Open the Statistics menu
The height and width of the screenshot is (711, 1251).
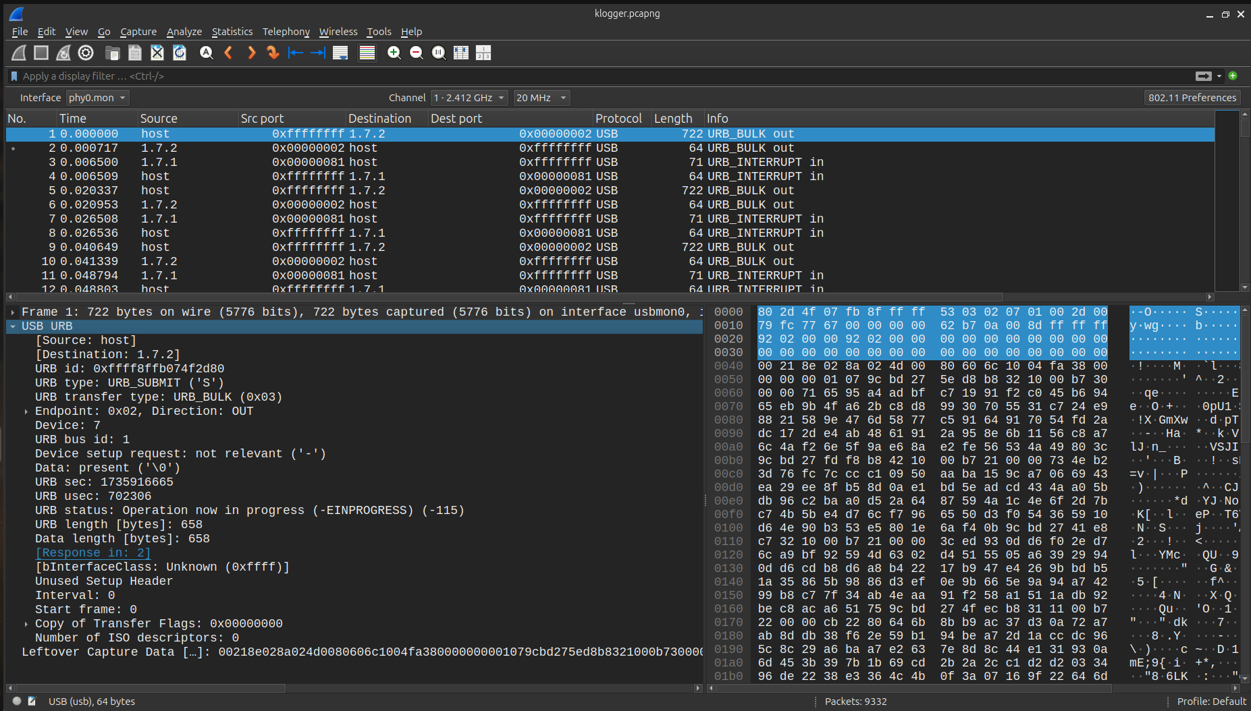[x=232, y=32]
